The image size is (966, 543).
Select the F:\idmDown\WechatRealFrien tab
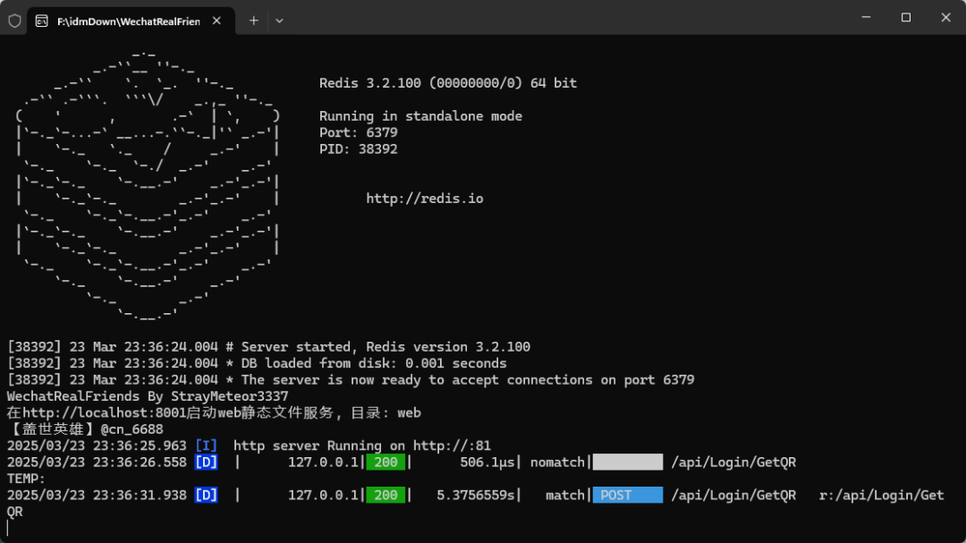pos(131,21)
